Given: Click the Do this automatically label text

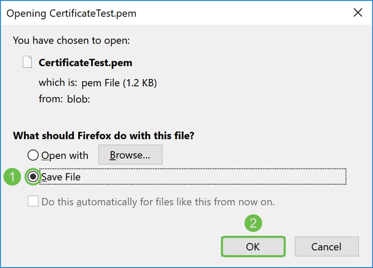Looking at the screenshot, I should (x=158, y=202).
